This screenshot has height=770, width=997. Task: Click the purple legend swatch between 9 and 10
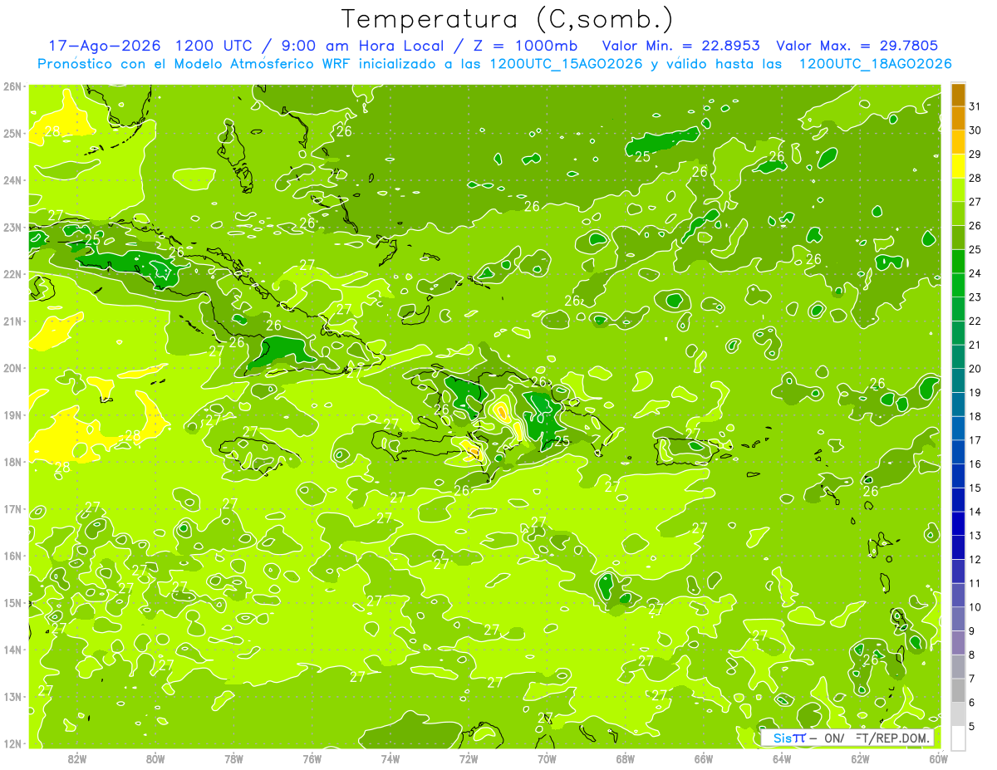958,620
